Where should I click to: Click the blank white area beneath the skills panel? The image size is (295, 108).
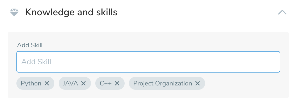148,103
